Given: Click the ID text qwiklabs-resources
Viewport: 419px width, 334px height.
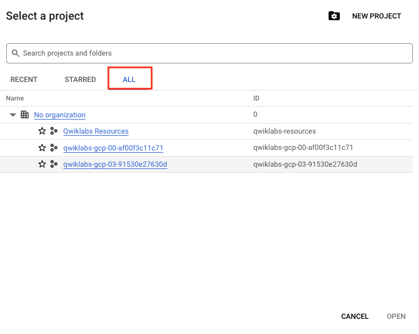Looking at the screenshot, I should pos(285,131).
